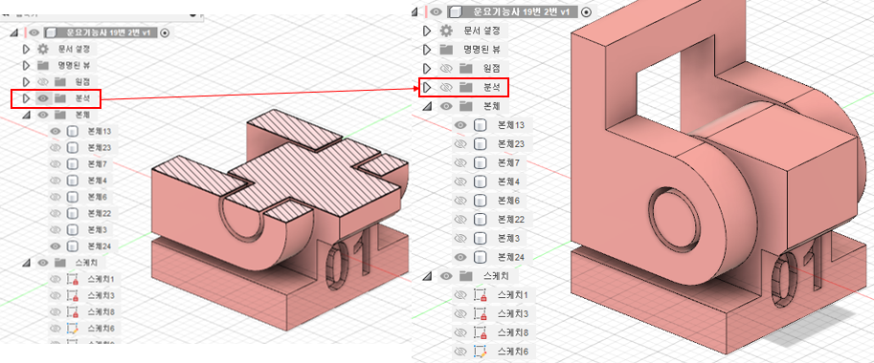Left browser: click 스케치6 sketch pencil icon
This screenshot has width=874, height=363.
tap(73, 328)
